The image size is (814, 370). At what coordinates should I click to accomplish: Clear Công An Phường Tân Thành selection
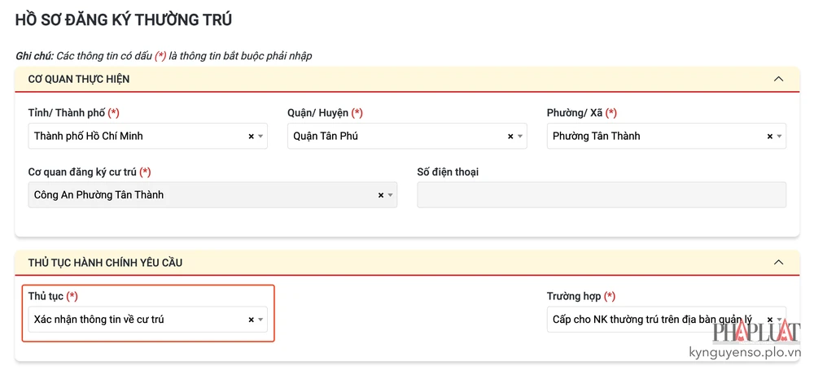click(380, 195)
